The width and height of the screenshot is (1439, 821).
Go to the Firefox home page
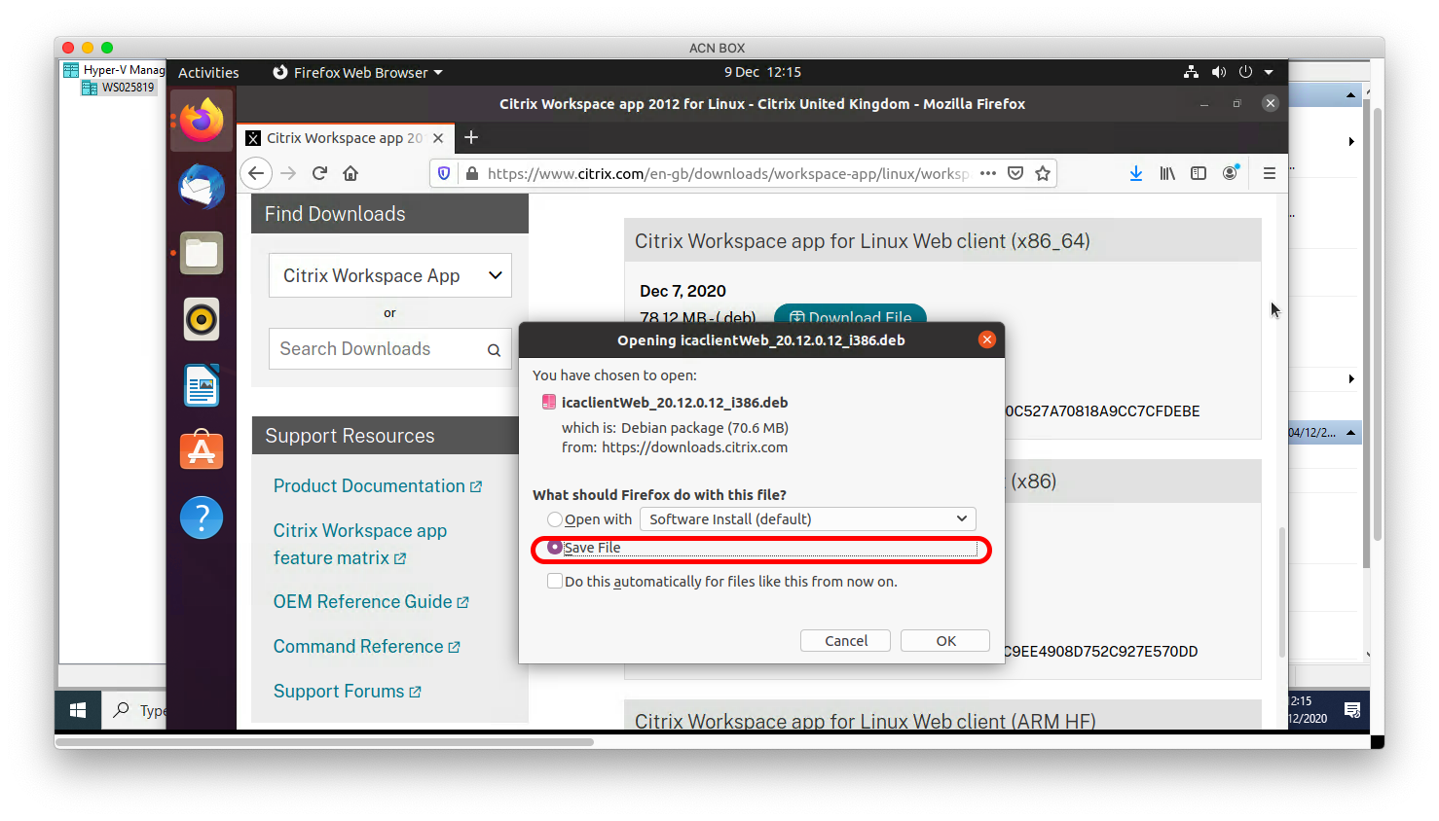point(351,173)
